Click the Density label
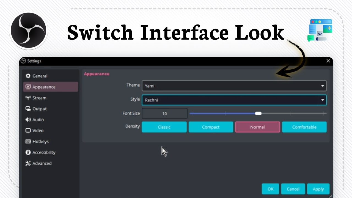 [x=133, y=126]
